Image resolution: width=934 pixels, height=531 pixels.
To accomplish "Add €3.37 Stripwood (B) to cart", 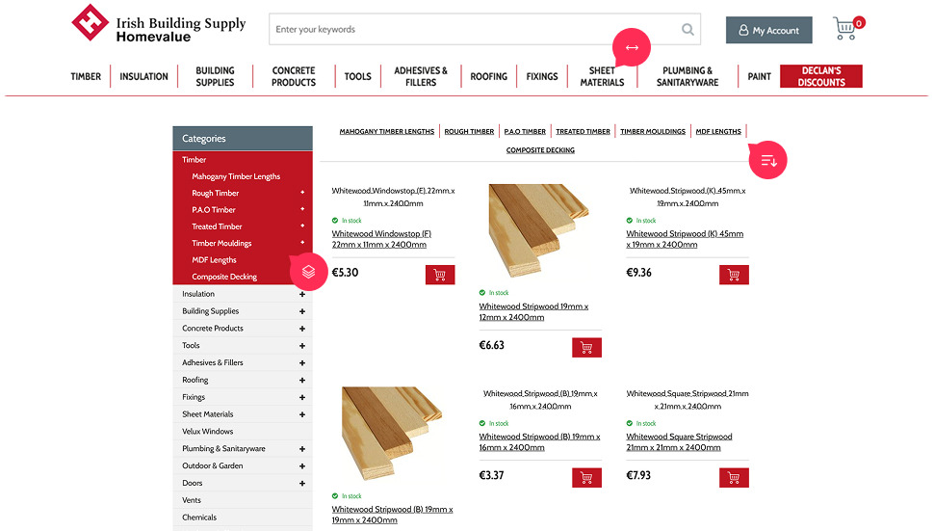I will point(586,477).
